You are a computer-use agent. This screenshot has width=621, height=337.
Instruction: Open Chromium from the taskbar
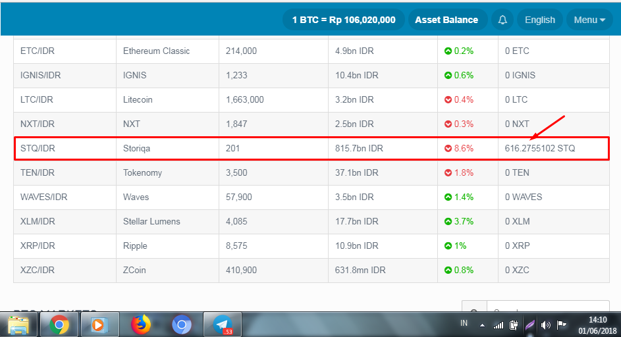(x=182, y=324)
